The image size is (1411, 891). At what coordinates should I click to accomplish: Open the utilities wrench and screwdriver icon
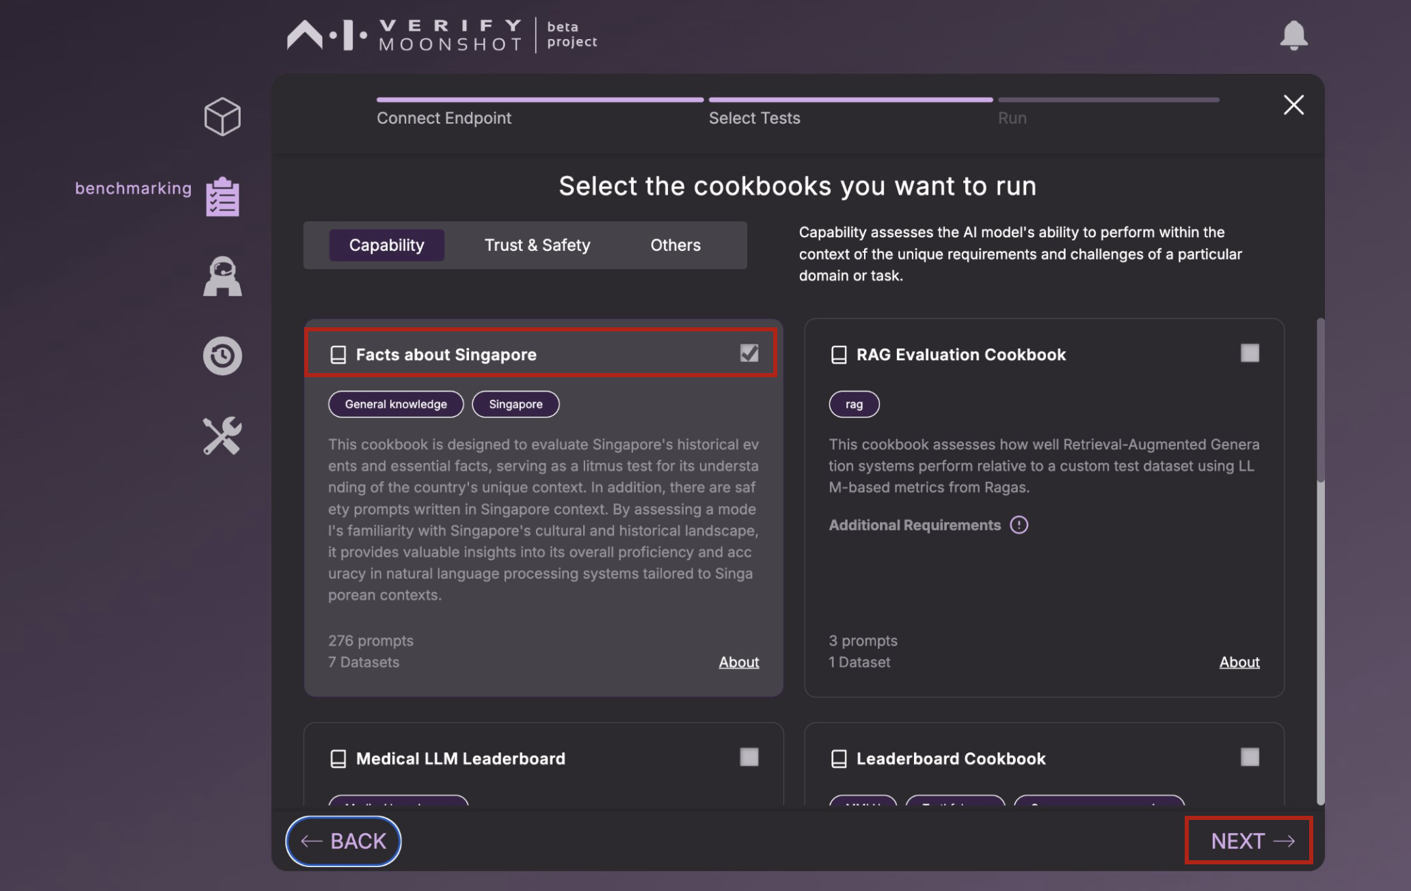[x=222, y=435]
